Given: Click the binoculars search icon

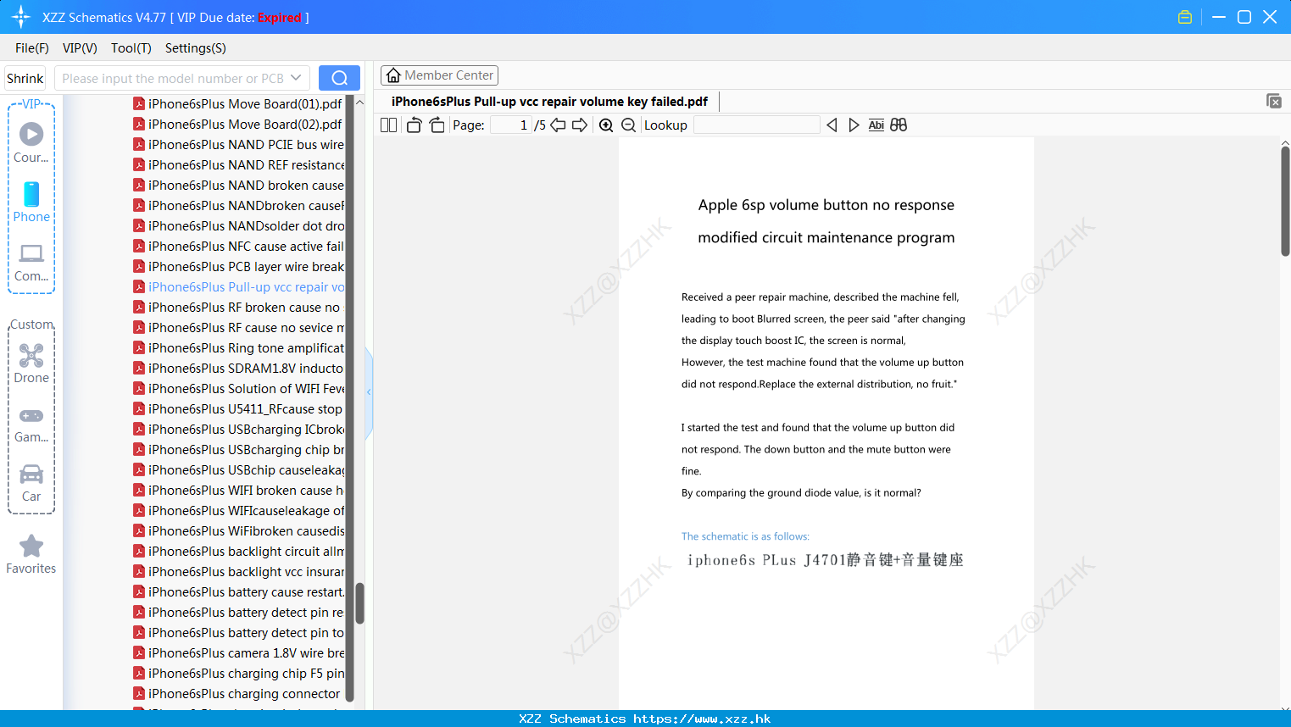Looking at the screenshot, I should pyautogui.click(x=899, y=125).
